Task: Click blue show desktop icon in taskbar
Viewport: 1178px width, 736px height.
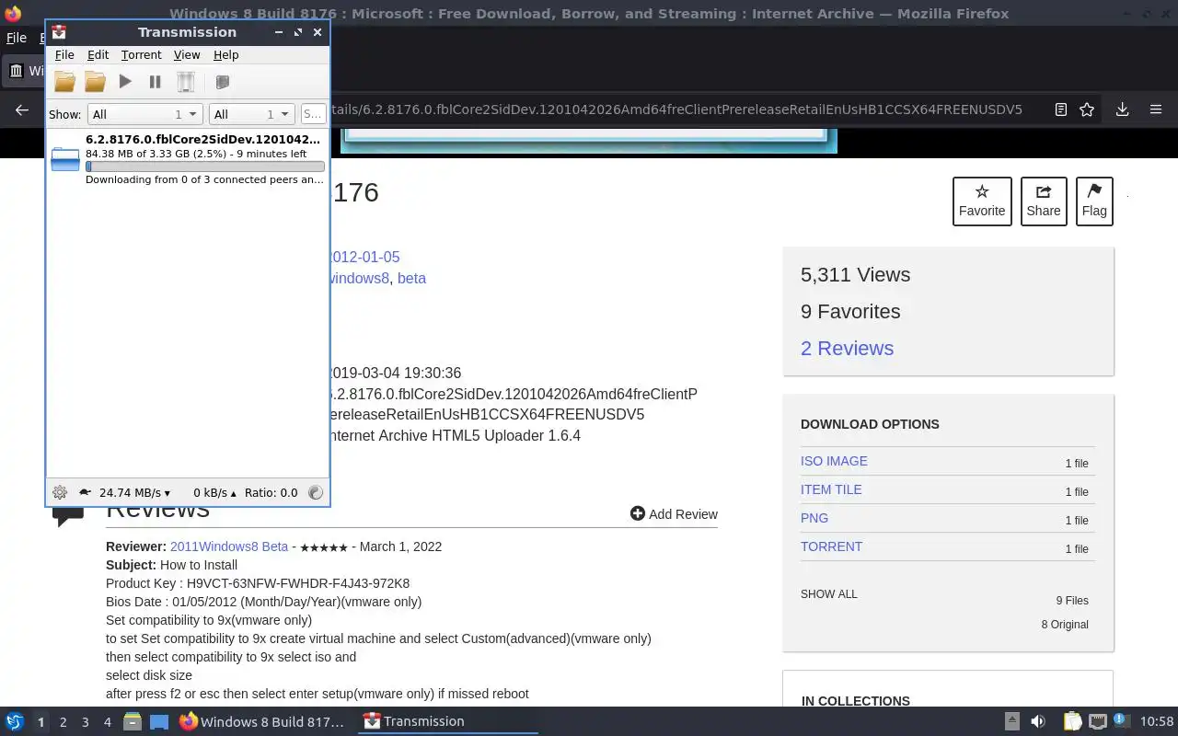Action: coord(159,722)
